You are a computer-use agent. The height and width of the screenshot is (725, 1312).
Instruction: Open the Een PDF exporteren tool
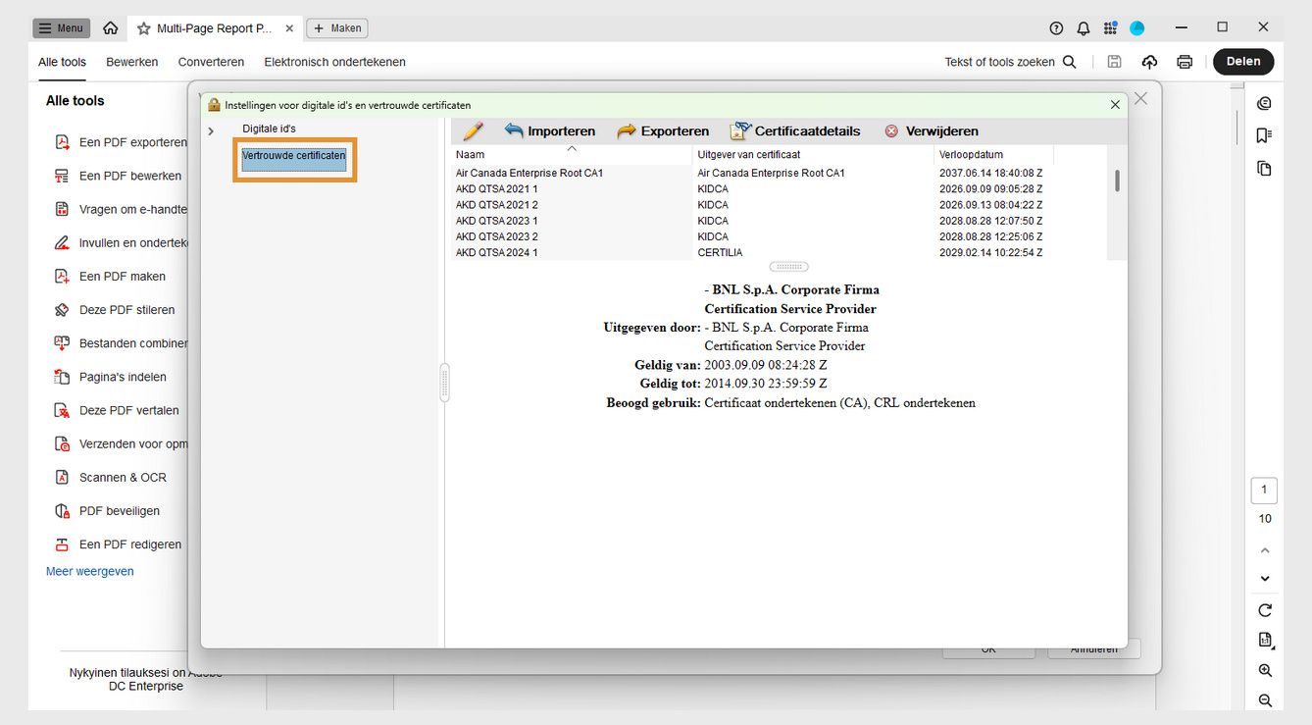click(x=120, y=142)
